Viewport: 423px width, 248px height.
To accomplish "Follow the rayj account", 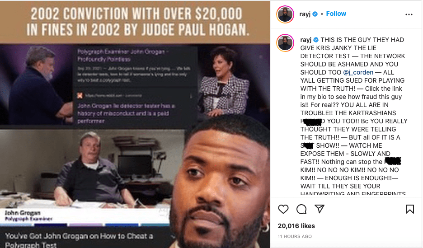I will point(336,14).
